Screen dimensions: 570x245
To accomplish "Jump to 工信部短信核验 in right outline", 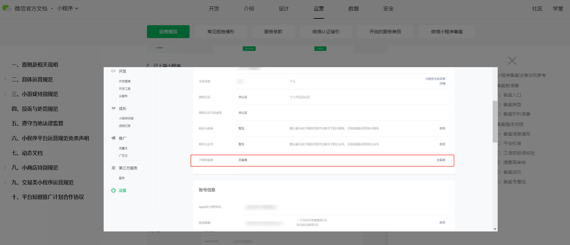I will point(519,153).
